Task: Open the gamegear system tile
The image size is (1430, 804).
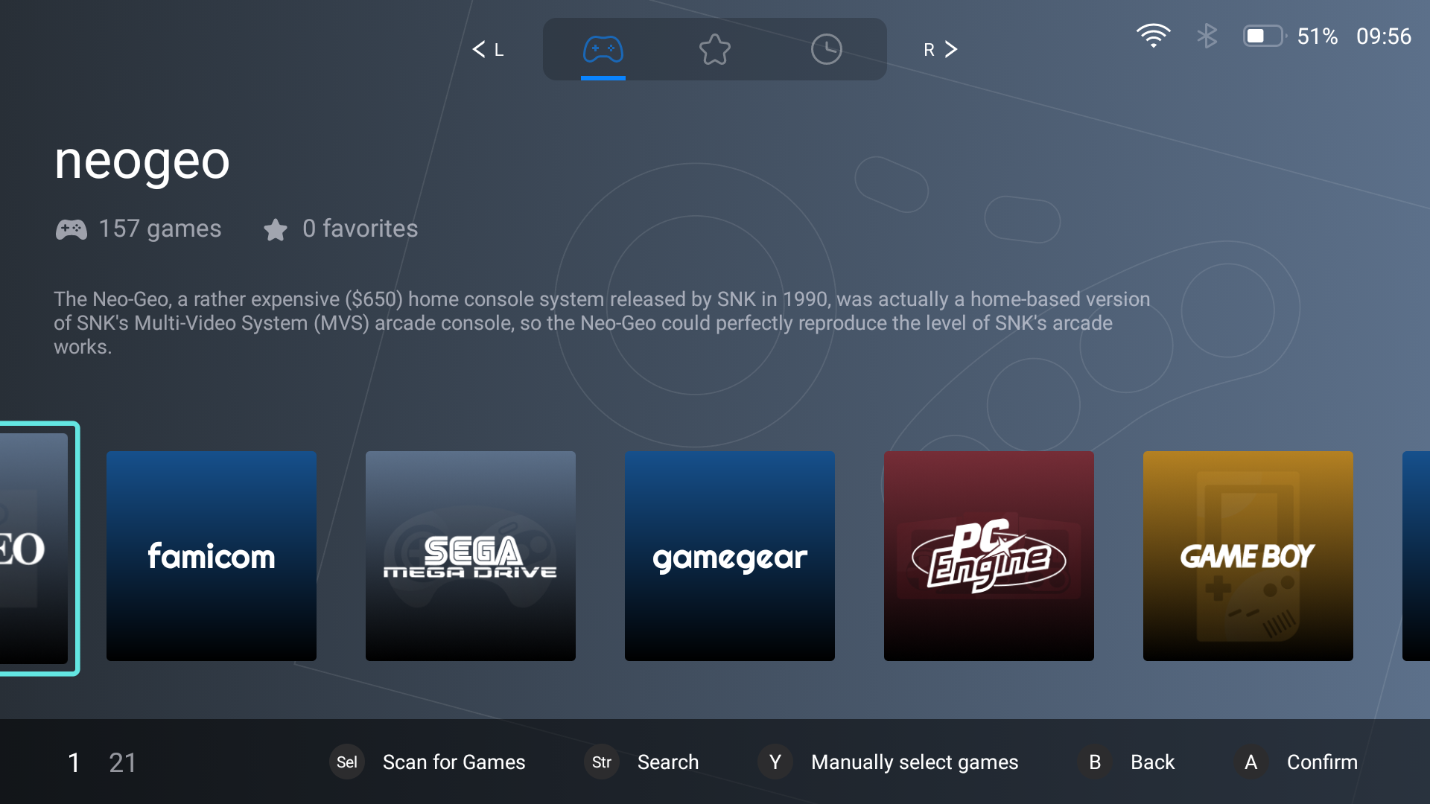Action: (x=730, y=555)
